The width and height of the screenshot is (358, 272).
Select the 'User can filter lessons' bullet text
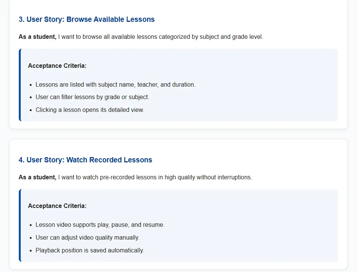(x=92, y=97)
